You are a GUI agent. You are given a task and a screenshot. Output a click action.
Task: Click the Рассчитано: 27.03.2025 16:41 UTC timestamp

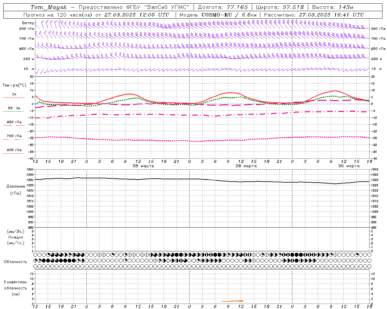coord(314,15)
